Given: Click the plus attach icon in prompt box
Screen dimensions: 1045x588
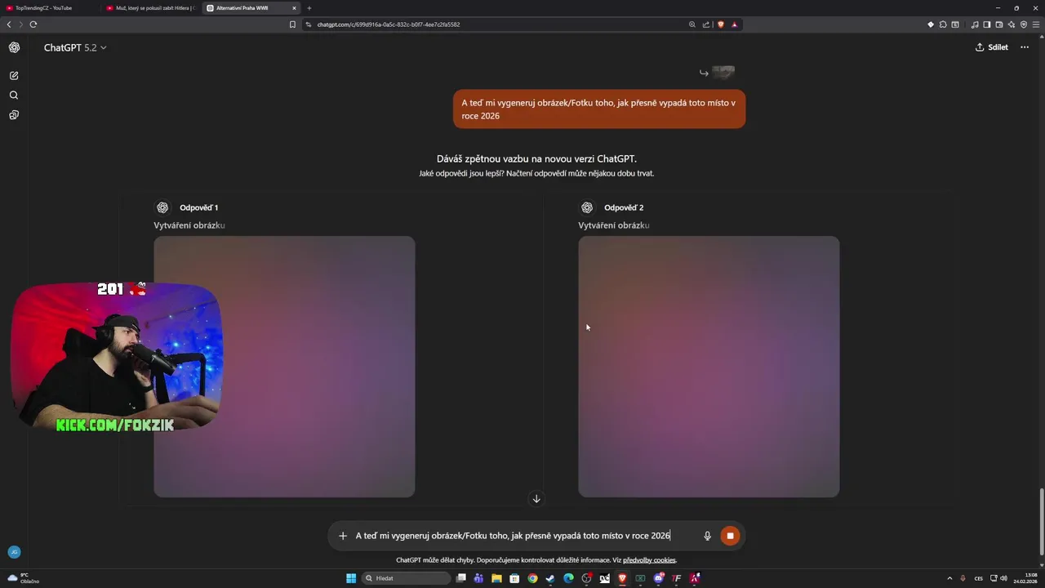Looking at the screenshot, I should coord(343,536).
